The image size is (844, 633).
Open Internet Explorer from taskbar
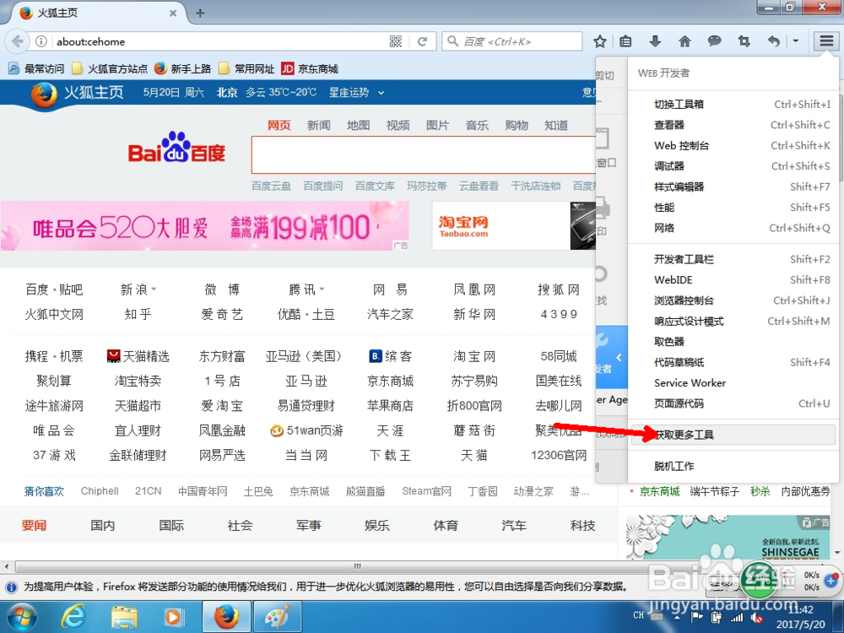point(72,617)
